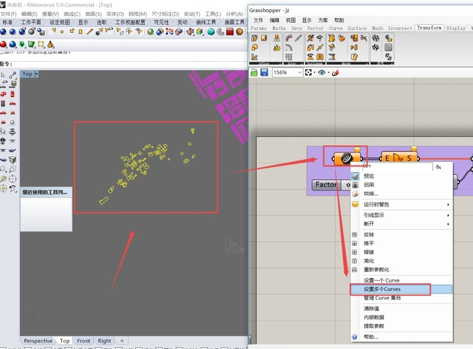Toggle 推平 in the context menu

click(x=402, y=243)
